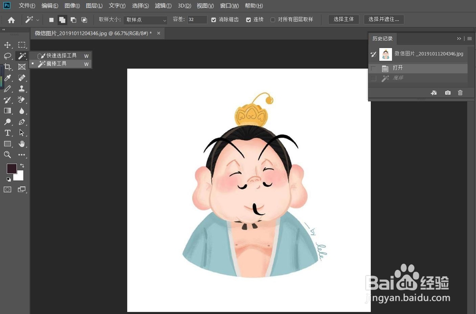Click the create new snapshot camera icon
476x314 pixels.
click(447, 93)
